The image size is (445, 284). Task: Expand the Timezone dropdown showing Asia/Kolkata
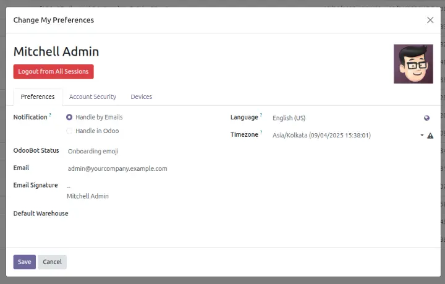(x=343, y=135)
